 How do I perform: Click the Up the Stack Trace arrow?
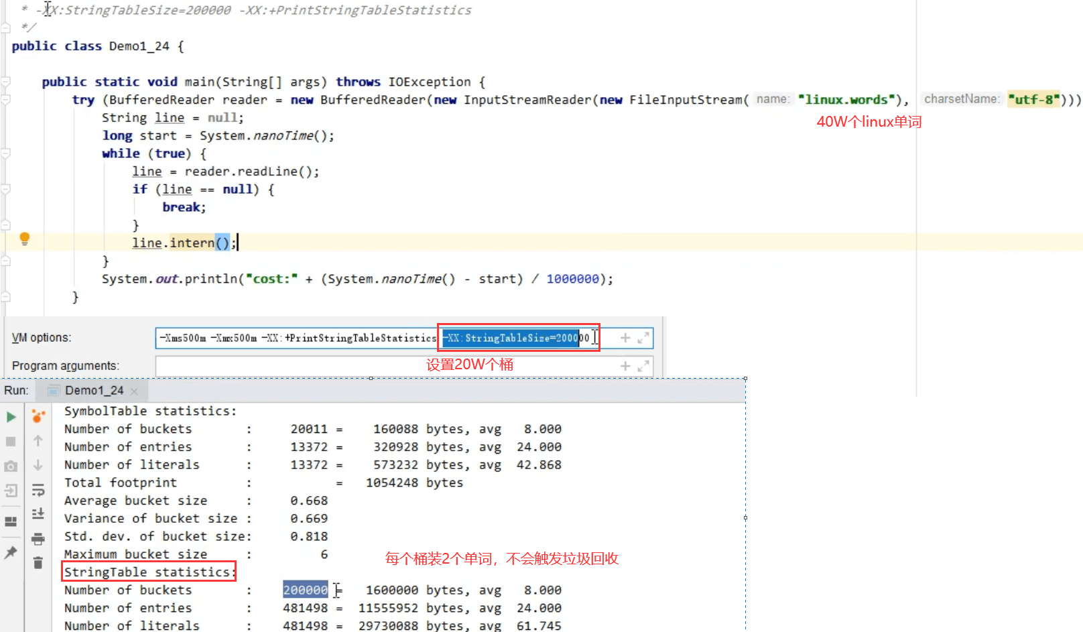coord(38,441)
